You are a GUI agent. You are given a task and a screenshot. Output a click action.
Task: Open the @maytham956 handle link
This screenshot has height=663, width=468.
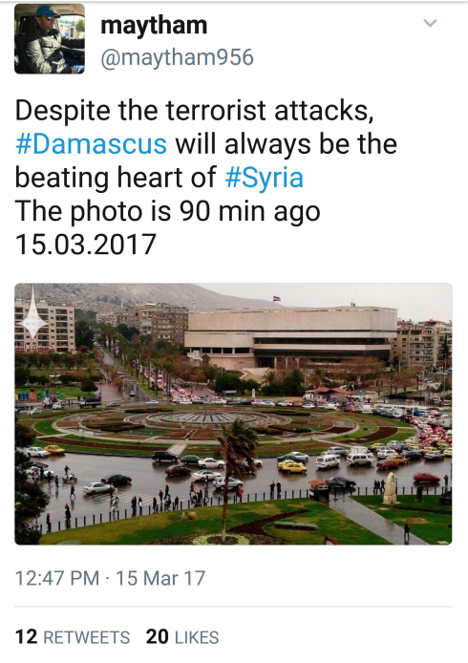pyautogui.click(x=177, y=57)
